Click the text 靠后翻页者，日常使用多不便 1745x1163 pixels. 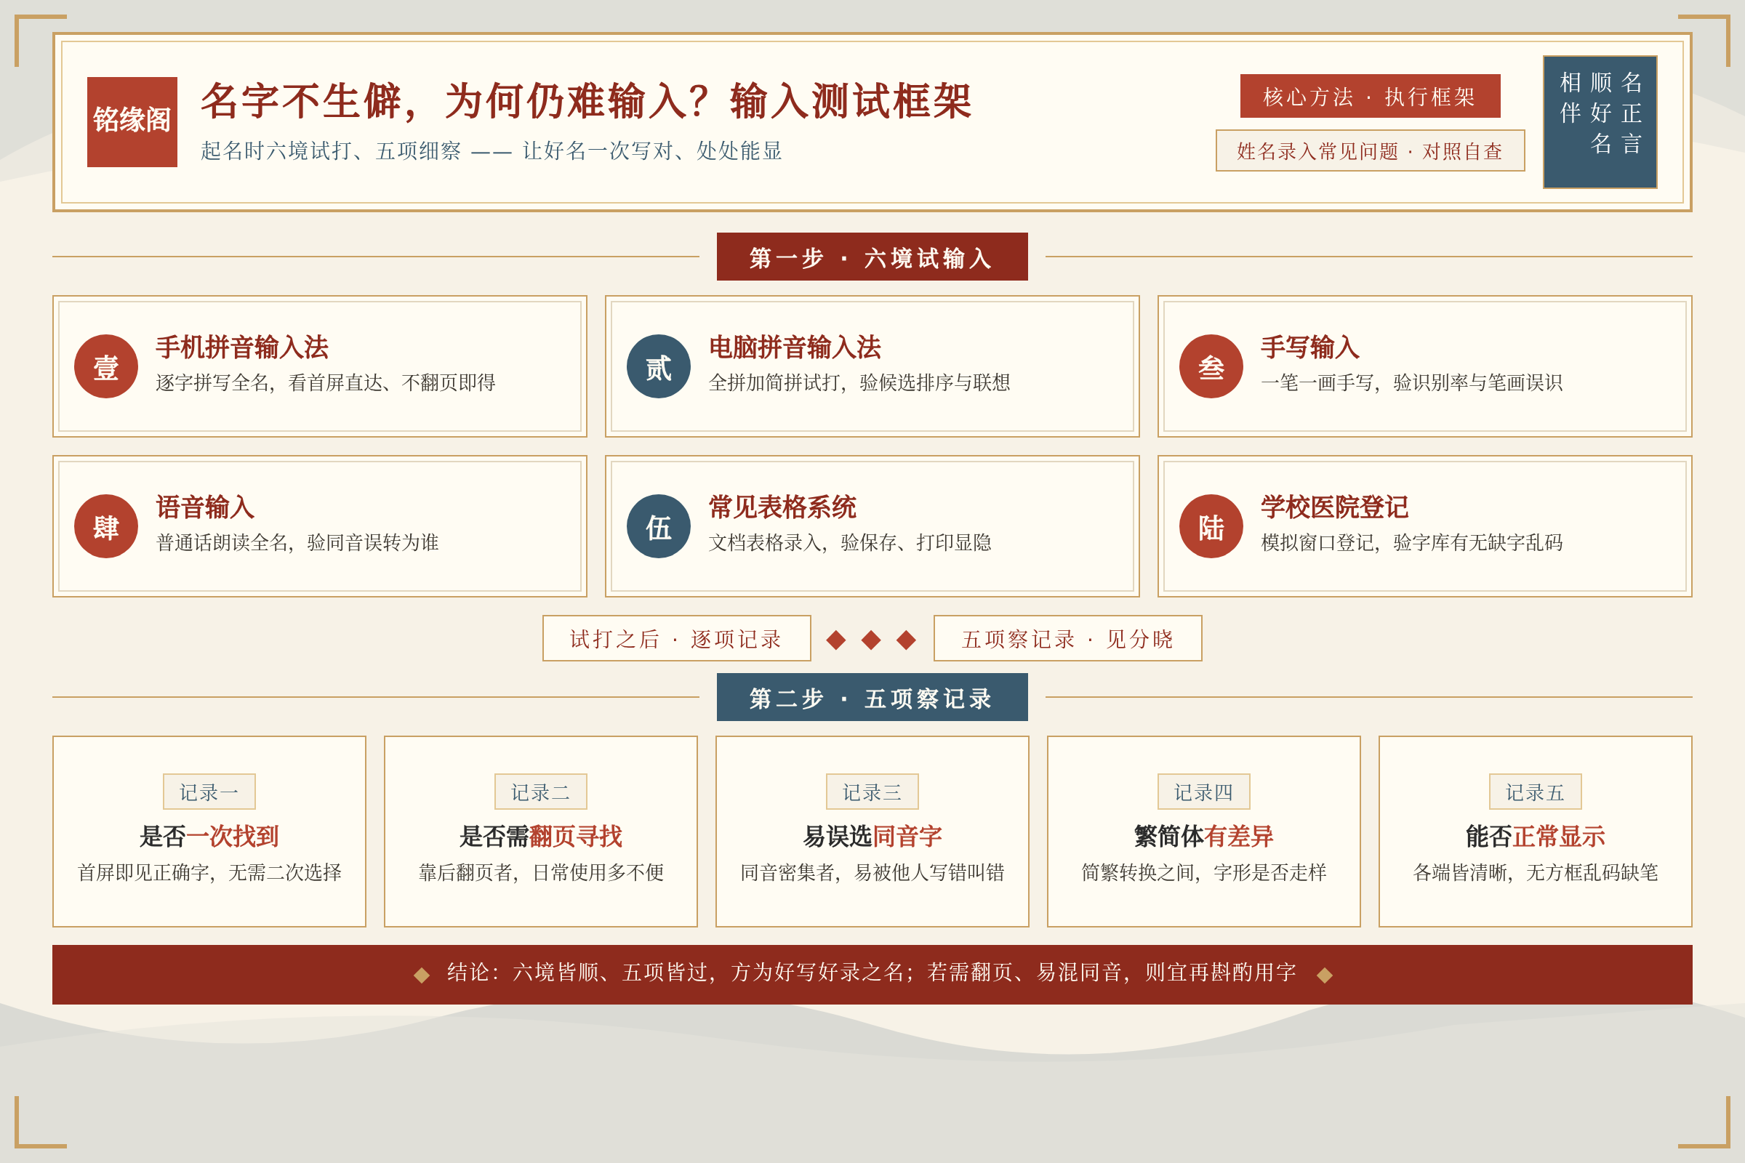[540, 872]
